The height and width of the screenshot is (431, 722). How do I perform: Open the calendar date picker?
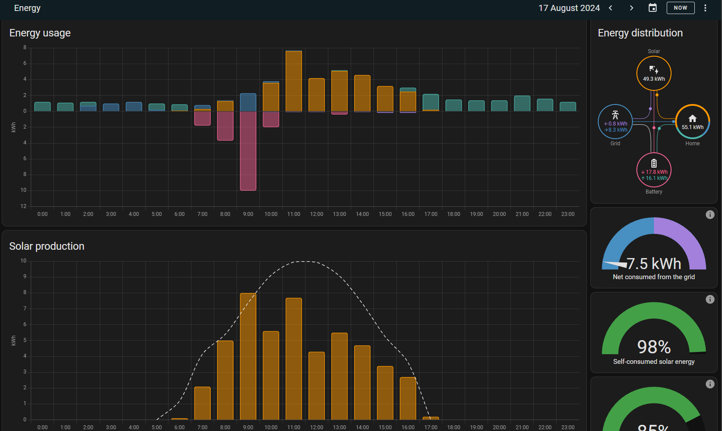coord(653,8)
